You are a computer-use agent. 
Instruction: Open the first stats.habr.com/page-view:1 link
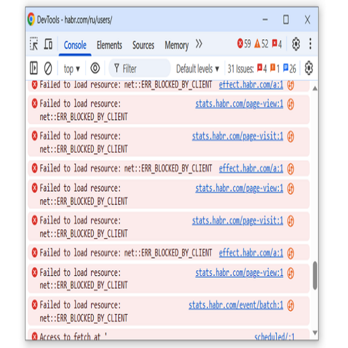[239, 104]
